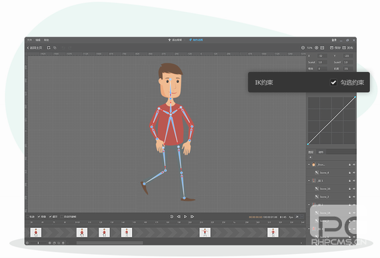
Task: Click the ScaleX input field
Action: [322, 62]
